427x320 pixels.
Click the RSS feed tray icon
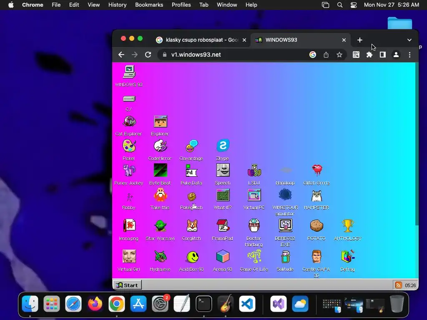click(x=398, y=285)
